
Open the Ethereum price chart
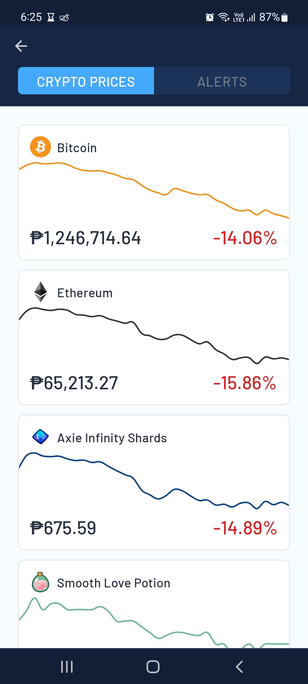tap(154, 335)
